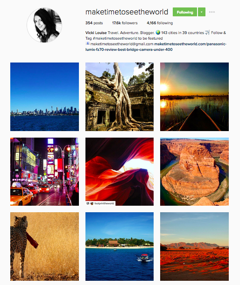
Task: Open the red Antelope Canyon photo
Action: 120,172
